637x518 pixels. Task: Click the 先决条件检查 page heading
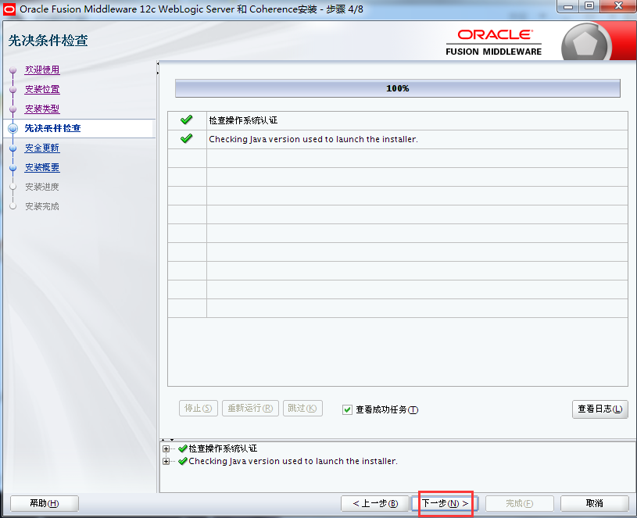click(x=48, y=40)
